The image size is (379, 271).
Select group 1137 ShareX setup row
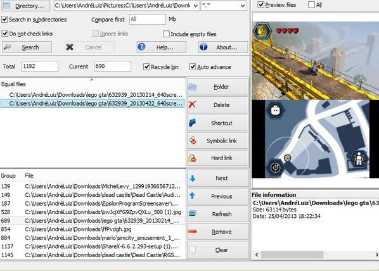pyautogui.click(x=93, y=246)
